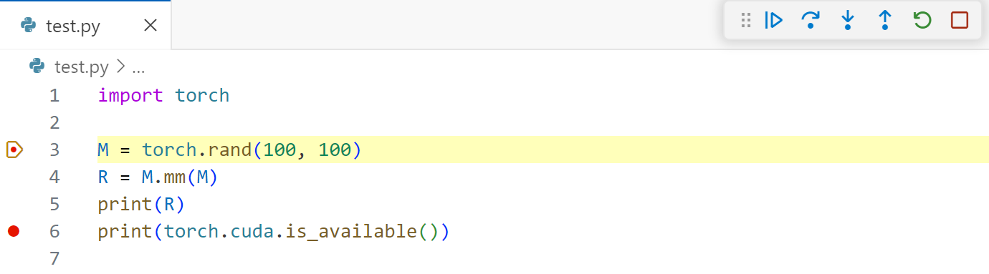Toggle the breakpoint on line 3
The height and width of the screenshot is (274, 989).
pos(14,150)
